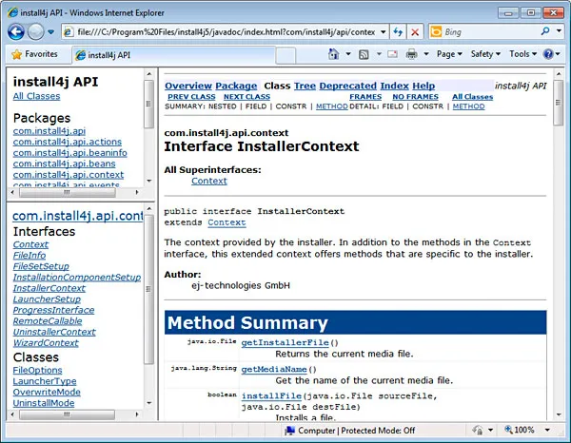The width and height of the screenshot is (571, 443).
Task: Expand the Feeds dropdown arrow
Action: pos(379,54)
